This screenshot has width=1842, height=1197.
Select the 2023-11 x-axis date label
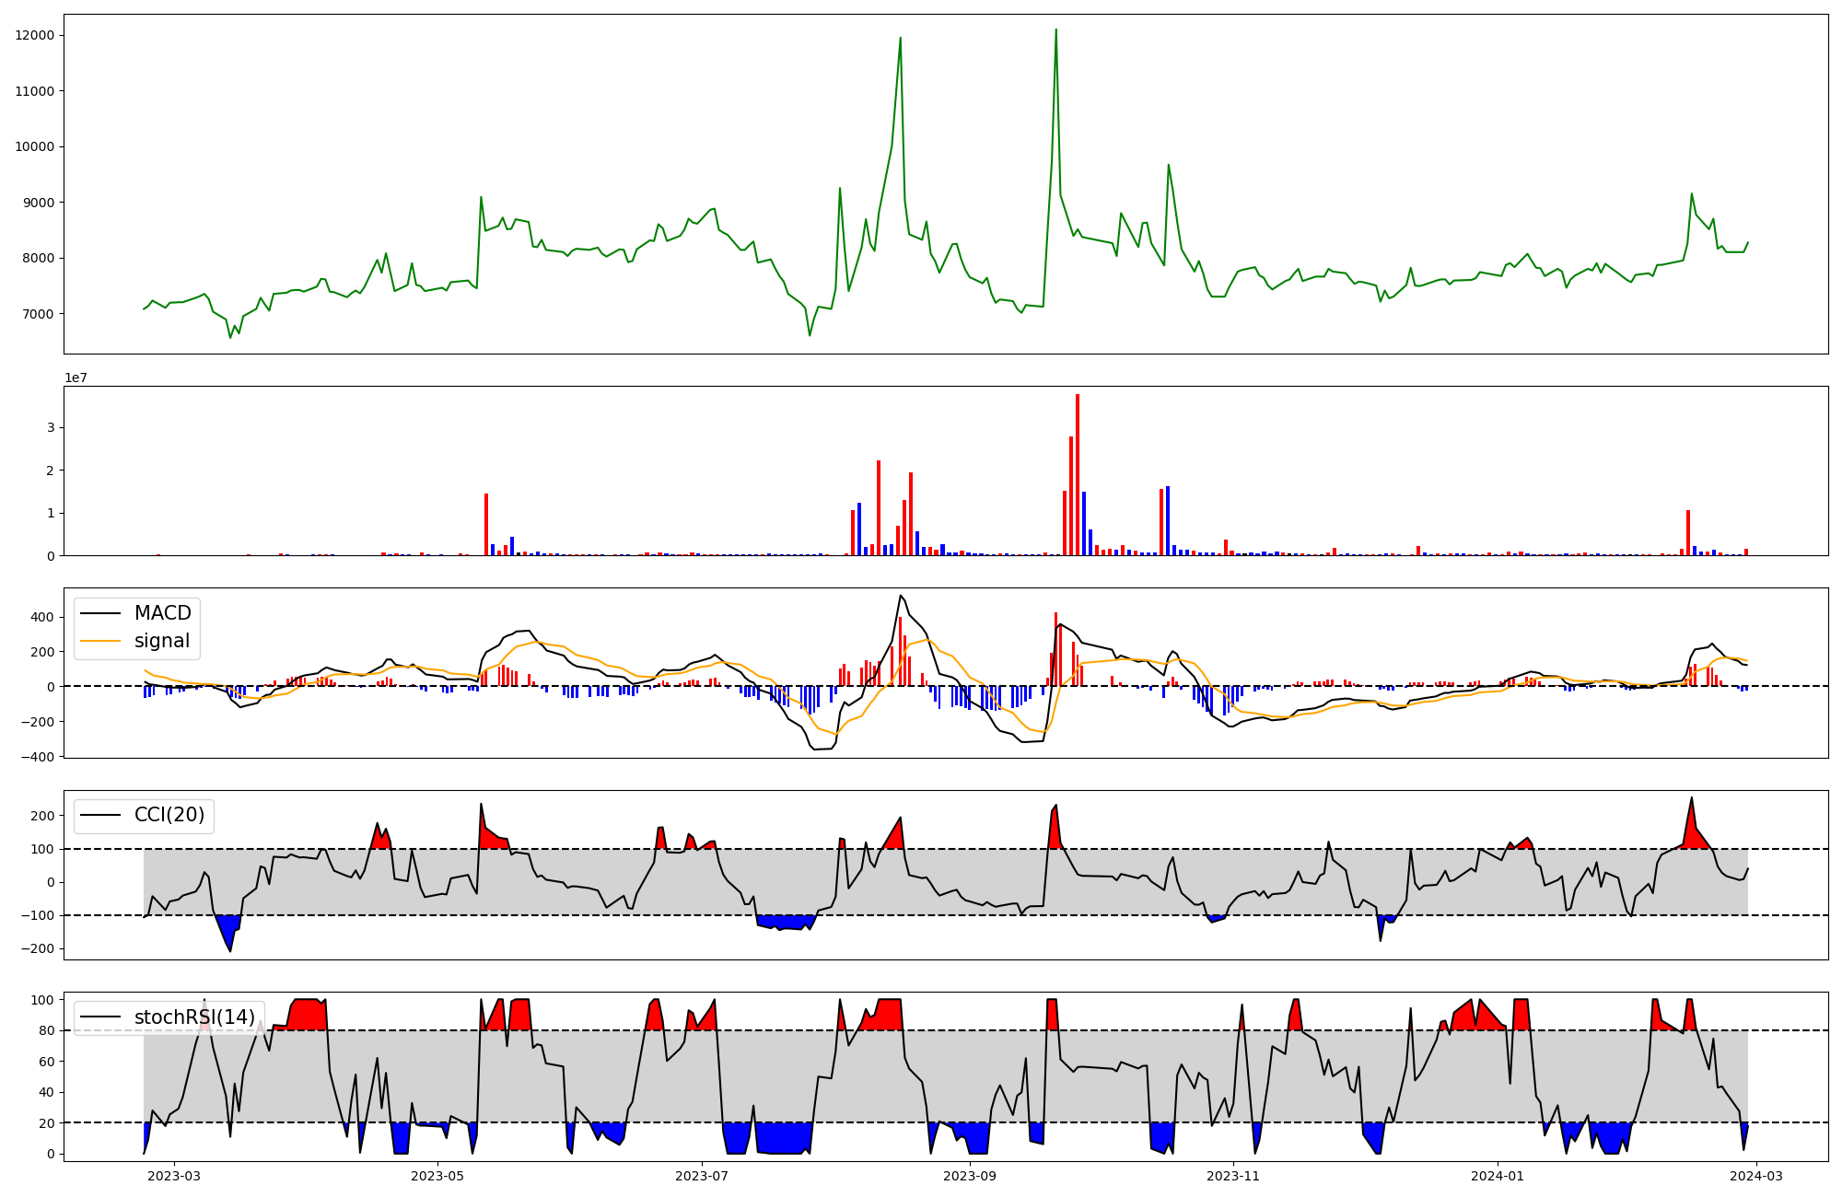point(1233,1176)
